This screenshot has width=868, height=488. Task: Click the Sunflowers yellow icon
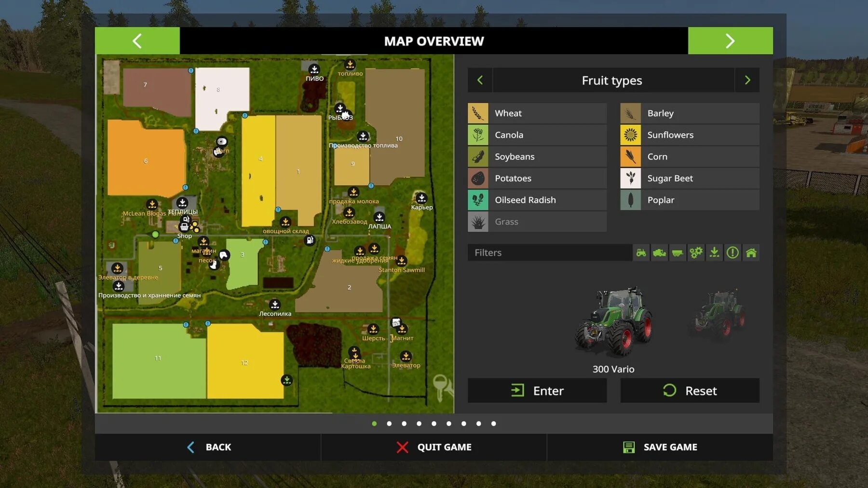coord(630,135)
